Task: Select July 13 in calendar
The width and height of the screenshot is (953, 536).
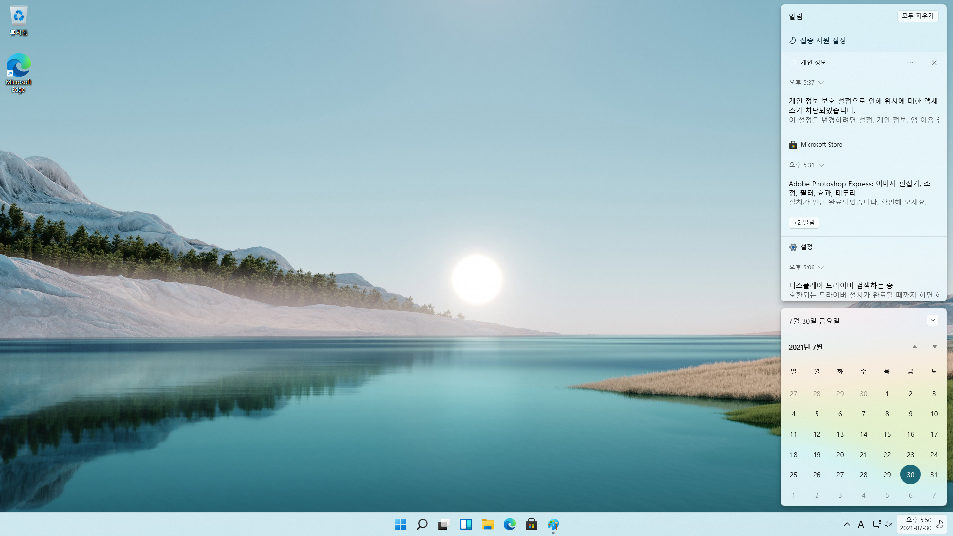Action: tap(840, 434)
